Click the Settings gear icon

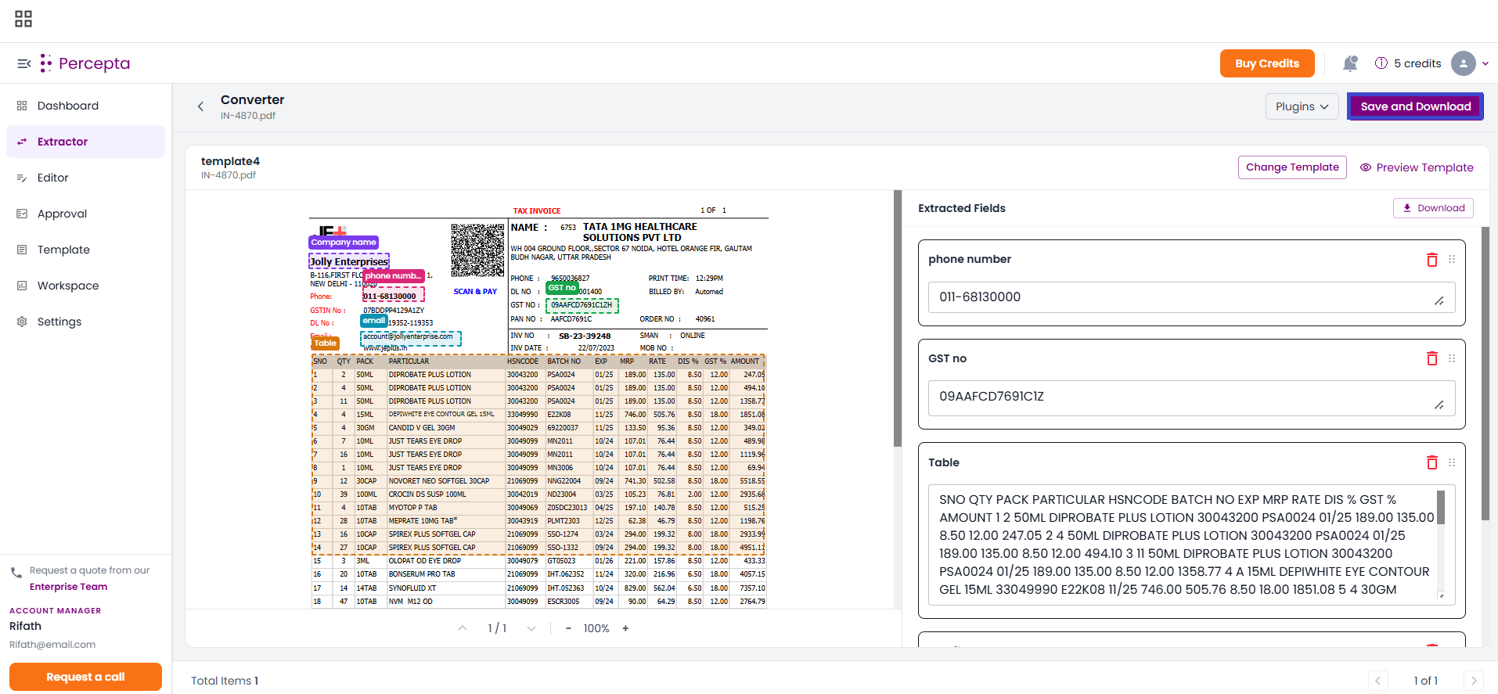coord(22,322)
